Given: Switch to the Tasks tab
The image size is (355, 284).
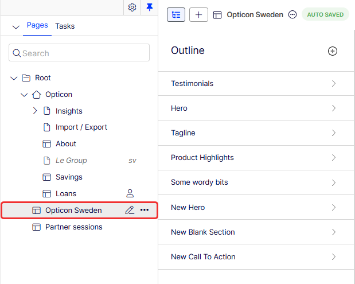Looking at the screenshot, I should 65,26.
